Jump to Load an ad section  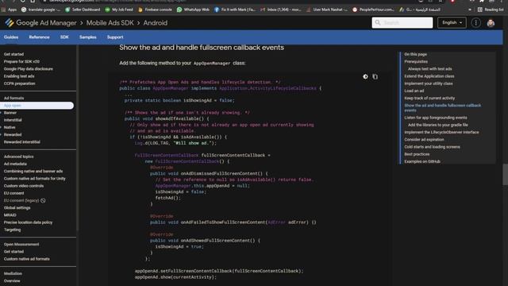point(414,91)
